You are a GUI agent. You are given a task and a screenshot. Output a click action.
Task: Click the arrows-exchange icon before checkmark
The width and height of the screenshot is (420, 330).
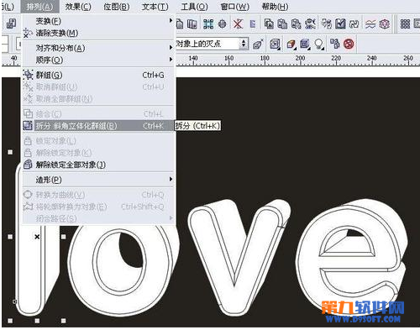327,24
